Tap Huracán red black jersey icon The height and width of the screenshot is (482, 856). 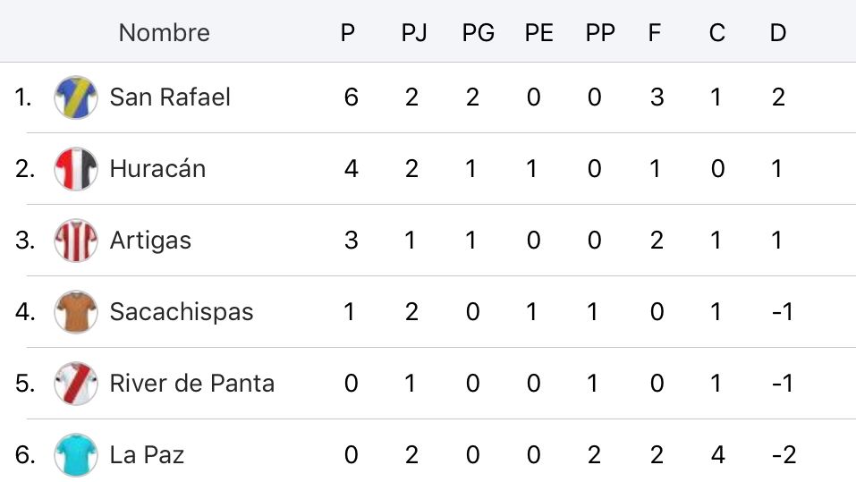[76, 169]
